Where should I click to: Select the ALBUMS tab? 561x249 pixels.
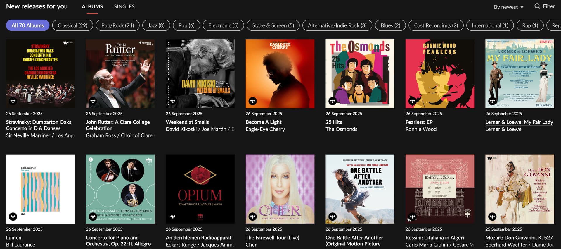point(92,6)
